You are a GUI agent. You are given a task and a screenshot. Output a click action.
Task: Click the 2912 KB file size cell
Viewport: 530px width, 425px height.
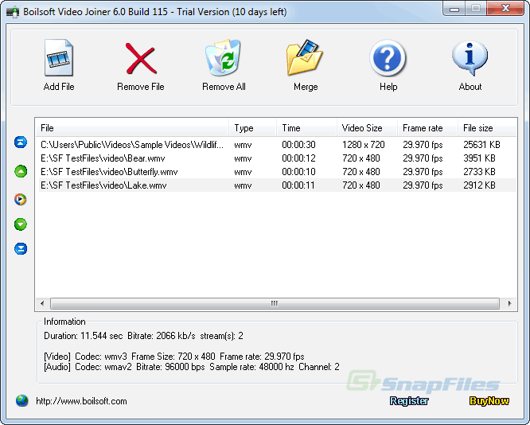[x=479, y=185]
